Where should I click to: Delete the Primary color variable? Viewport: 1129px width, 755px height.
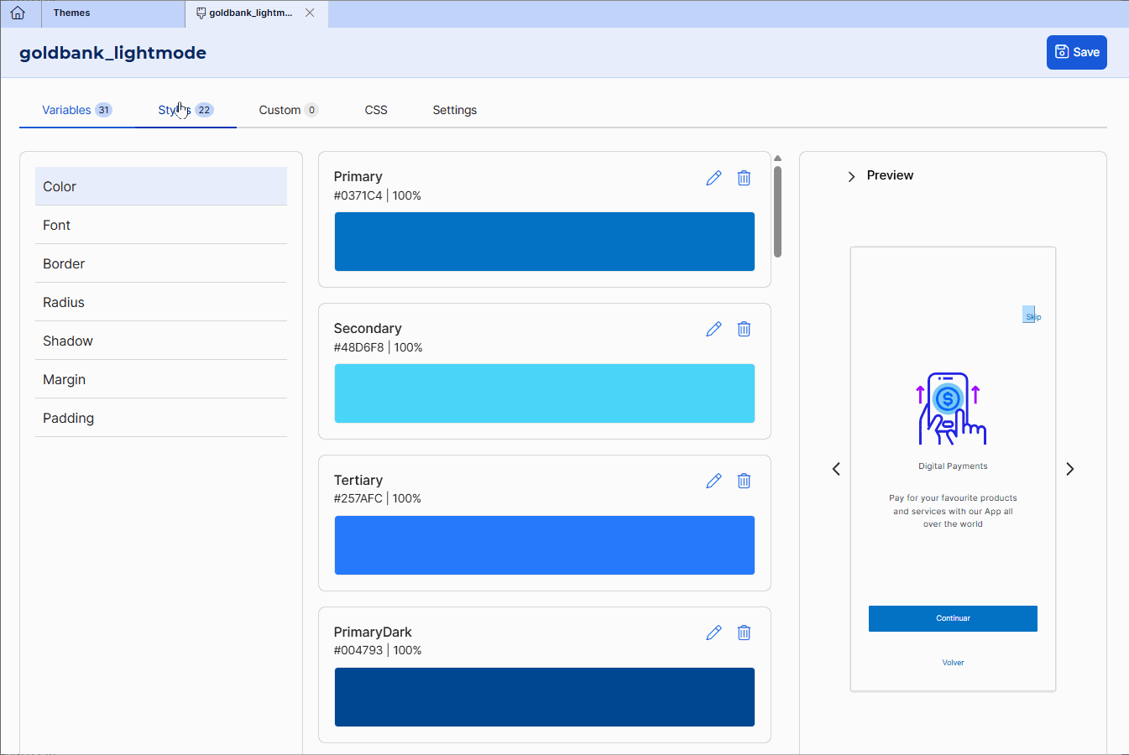[x=744, y=178]
